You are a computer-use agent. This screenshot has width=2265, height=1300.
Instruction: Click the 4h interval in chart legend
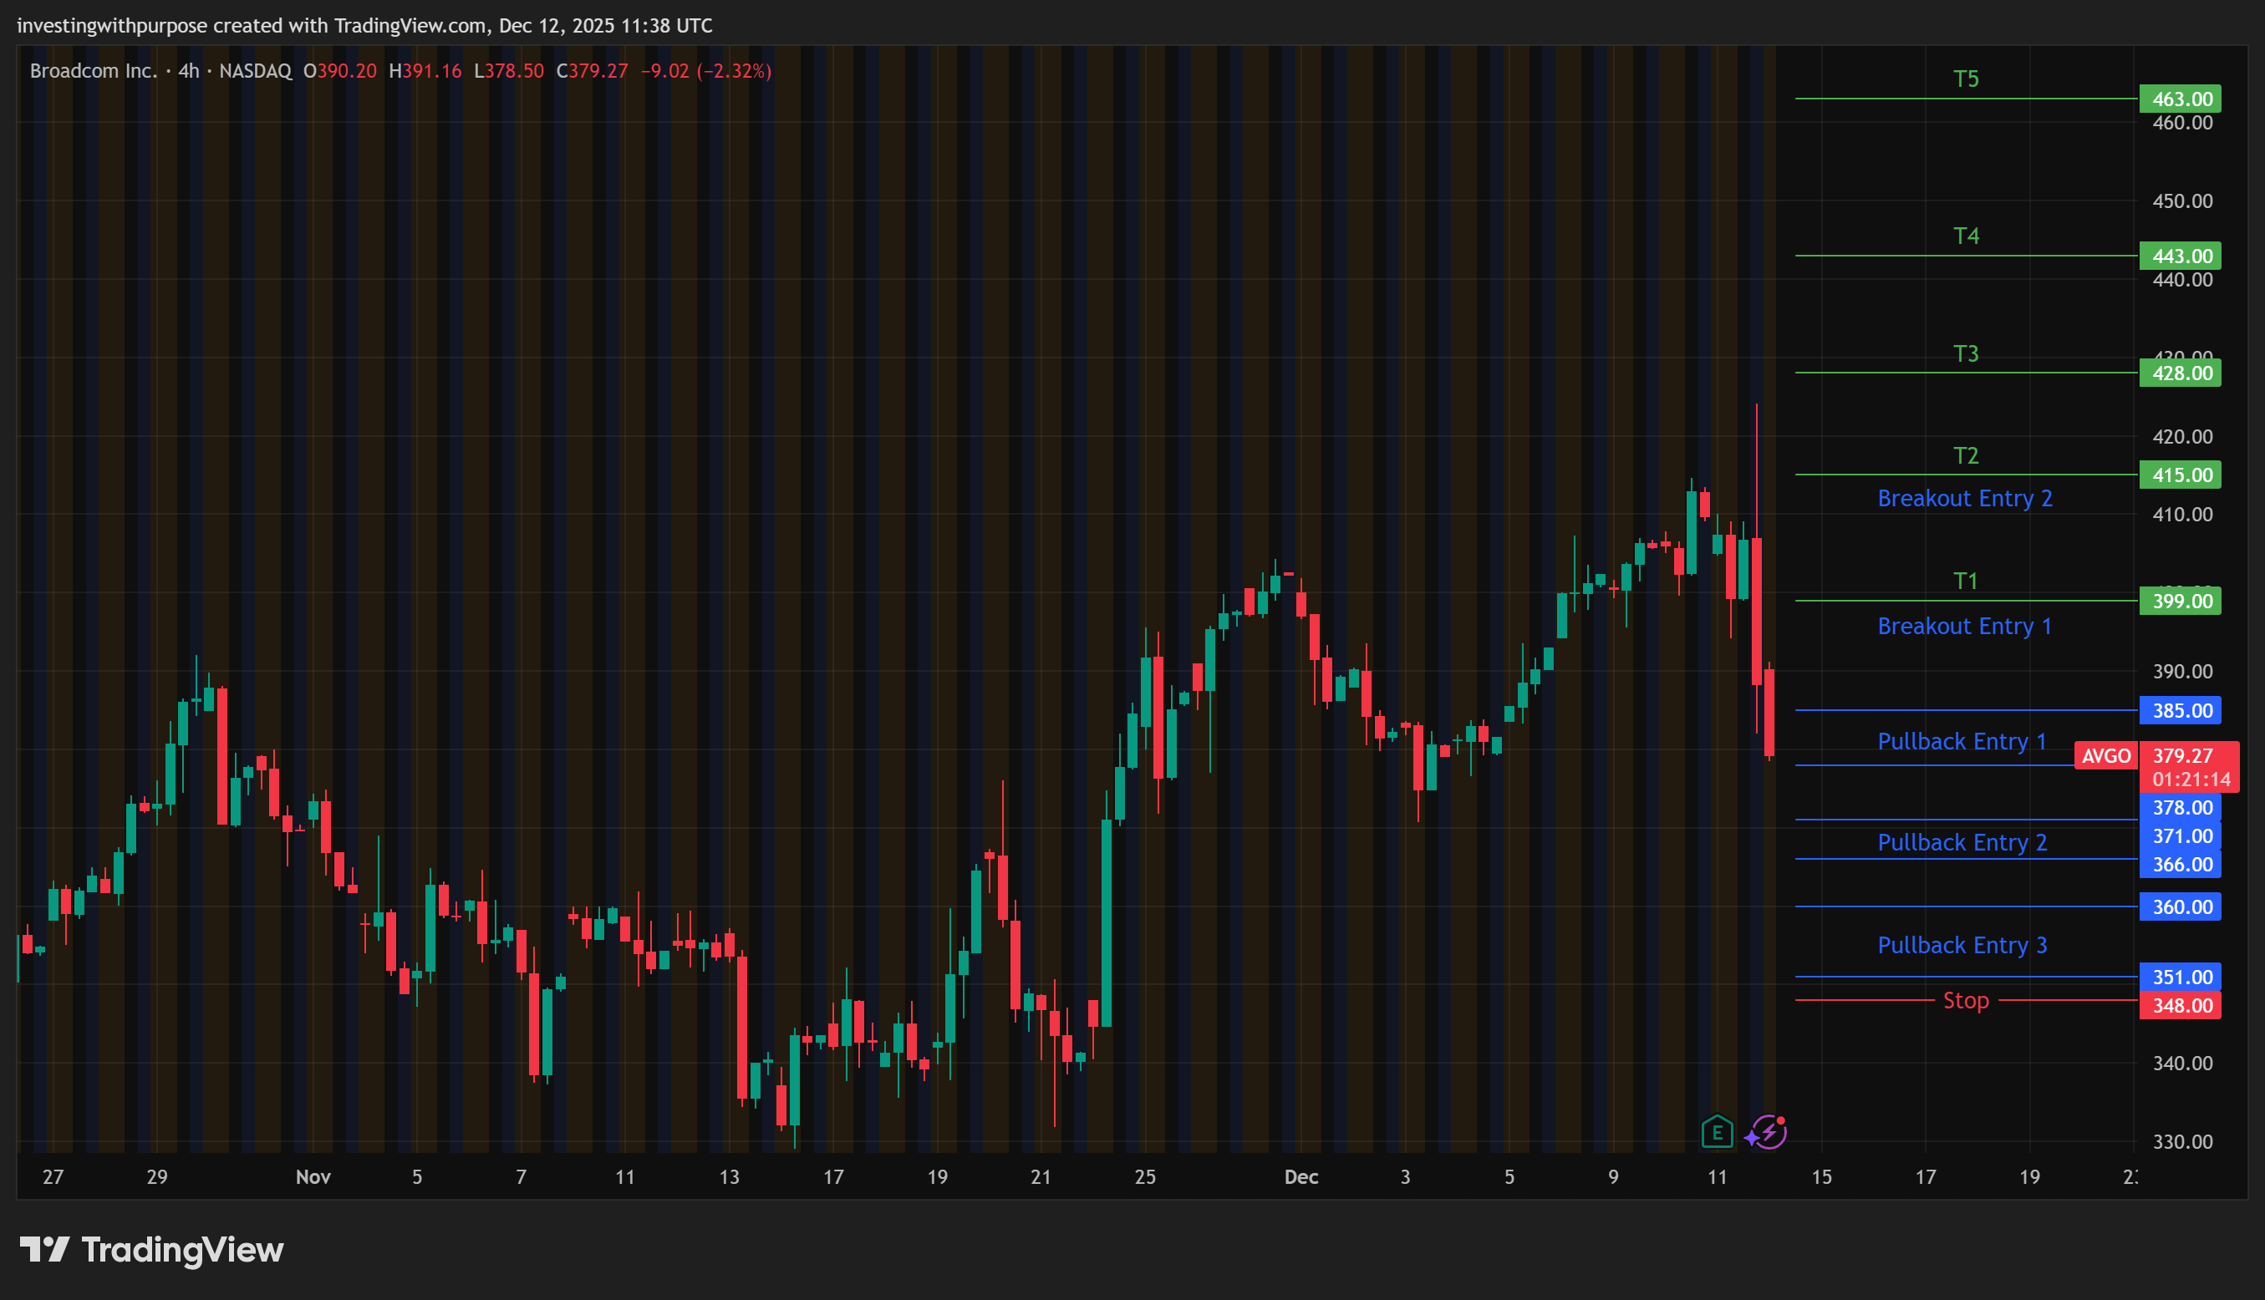pos(188,70)
